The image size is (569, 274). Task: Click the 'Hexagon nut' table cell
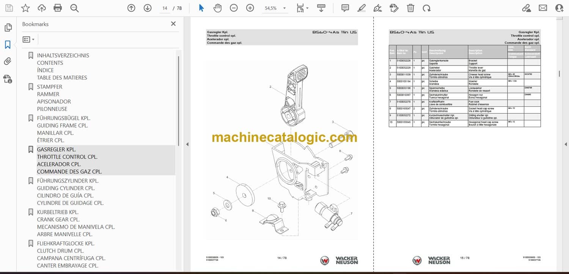click(x=475, y=95)
